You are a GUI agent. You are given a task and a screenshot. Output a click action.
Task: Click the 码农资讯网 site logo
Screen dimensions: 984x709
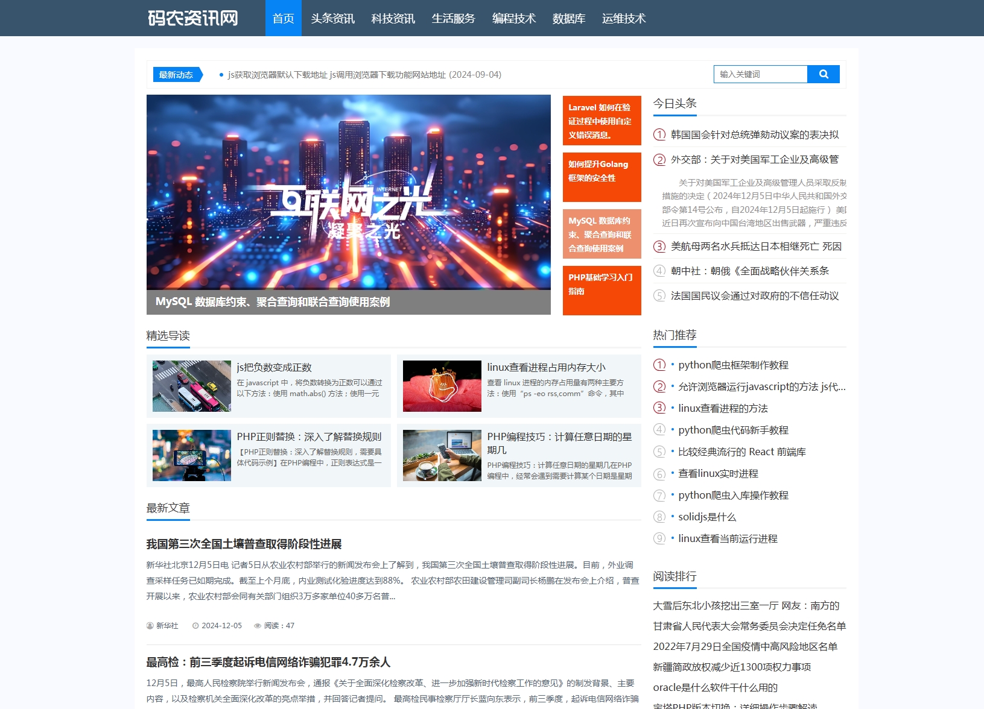(192, 18)
